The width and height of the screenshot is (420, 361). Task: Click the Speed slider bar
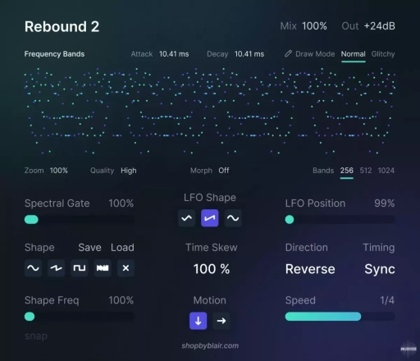[x=340, y=317]
